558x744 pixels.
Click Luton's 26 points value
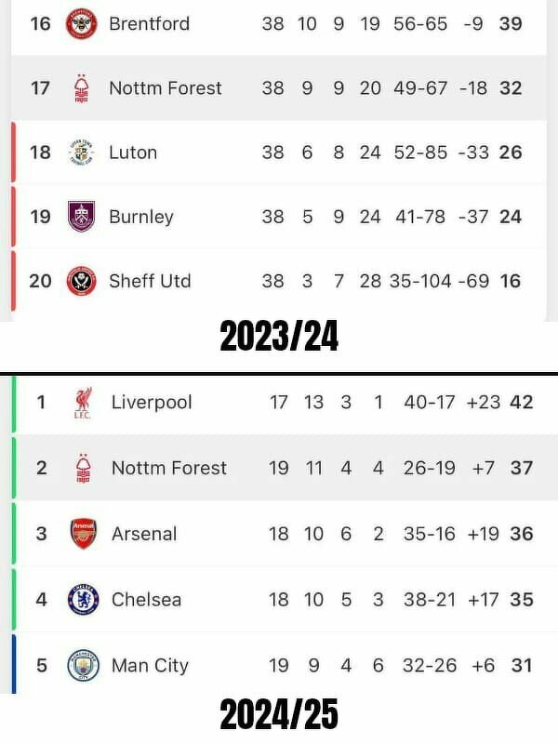[511, 153]
